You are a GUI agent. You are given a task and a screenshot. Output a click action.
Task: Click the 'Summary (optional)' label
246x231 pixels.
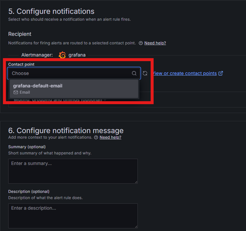tap(27, 147)
